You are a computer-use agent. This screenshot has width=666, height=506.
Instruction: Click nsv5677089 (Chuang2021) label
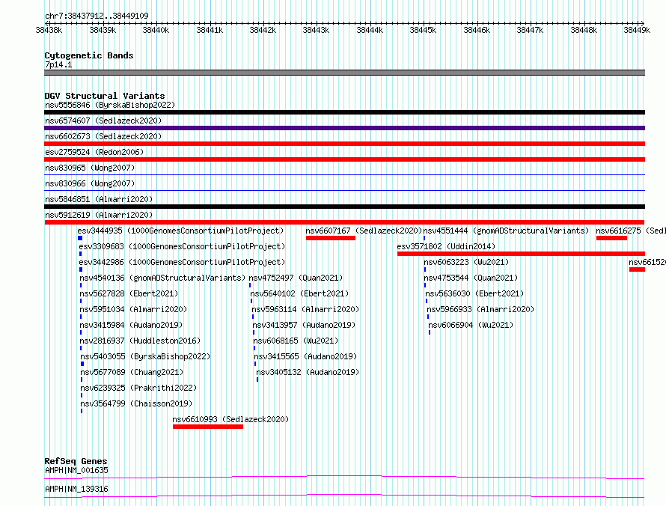[132, 372]
